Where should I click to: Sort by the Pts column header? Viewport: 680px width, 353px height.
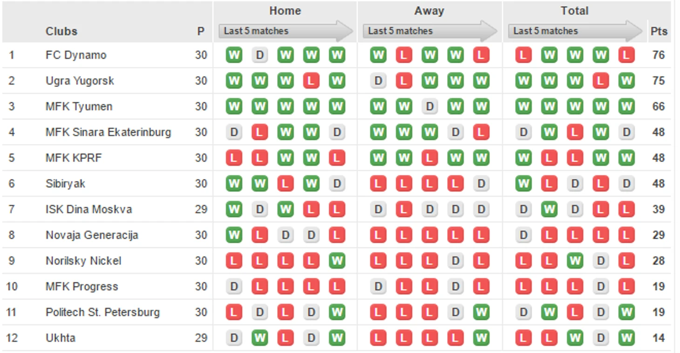coord(659,32)
